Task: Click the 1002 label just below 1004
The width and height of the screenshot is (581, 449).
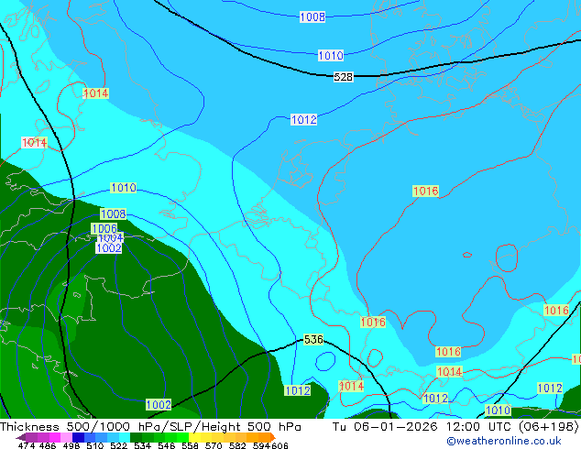Action: (x=108, y=247)
